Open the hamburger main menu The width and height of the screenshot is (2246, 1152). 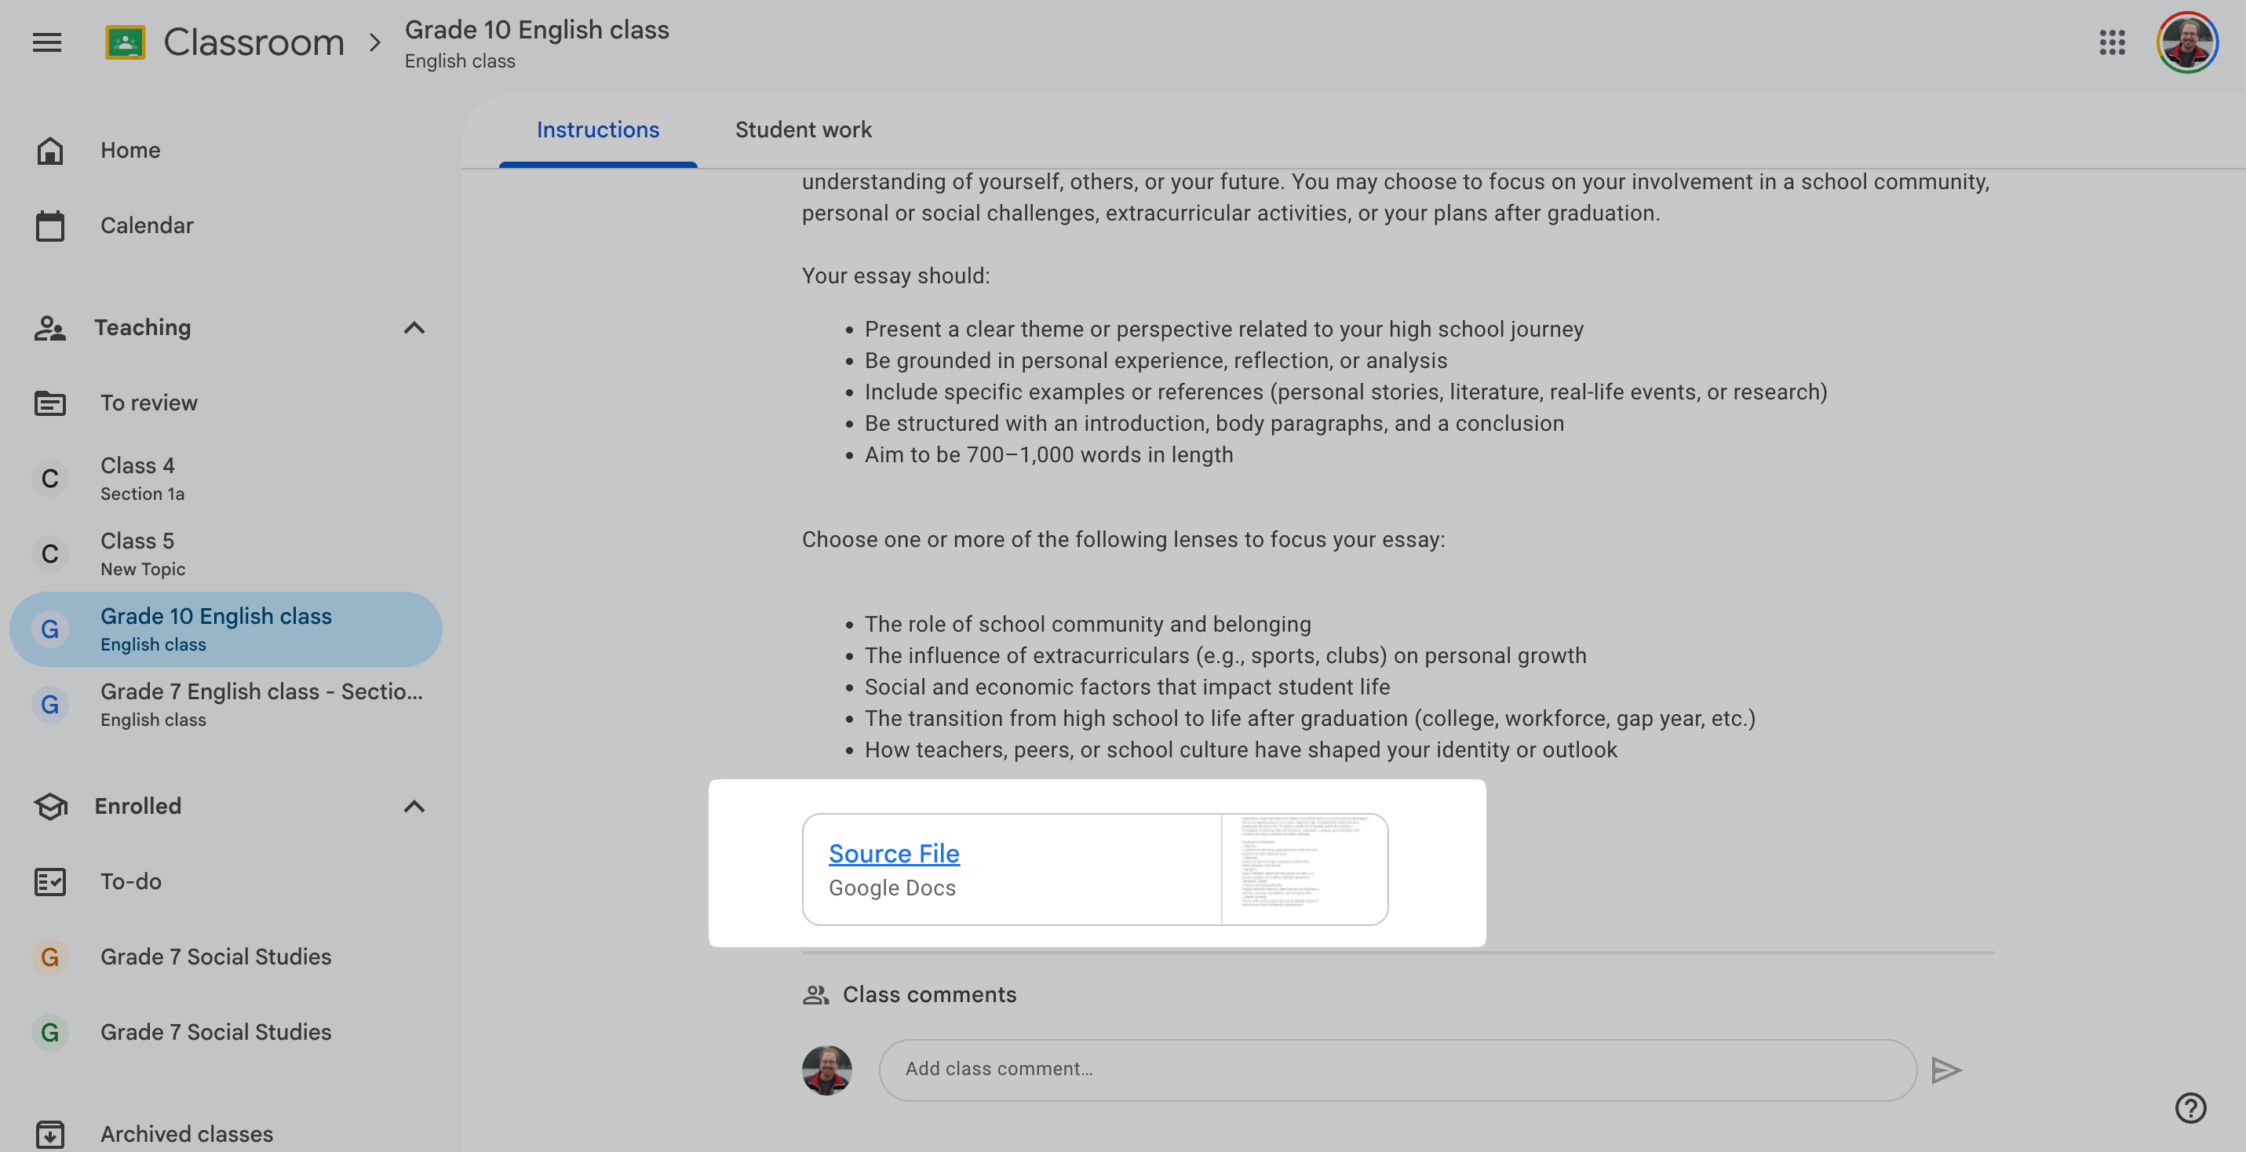[x=47, y=42]
